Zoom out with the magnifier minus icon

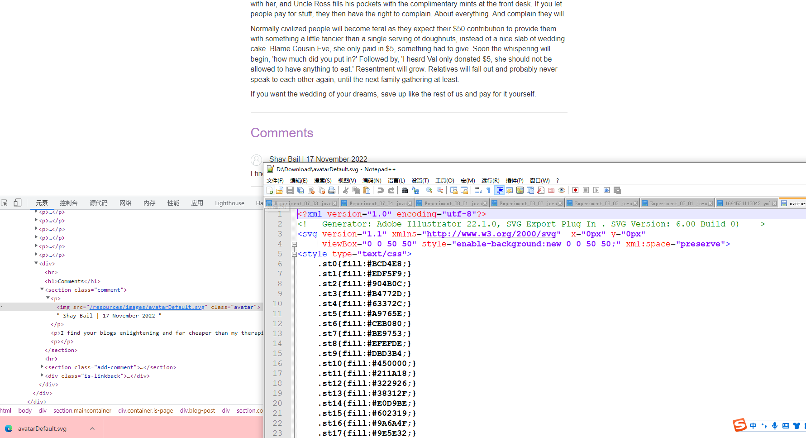point(440,190)
